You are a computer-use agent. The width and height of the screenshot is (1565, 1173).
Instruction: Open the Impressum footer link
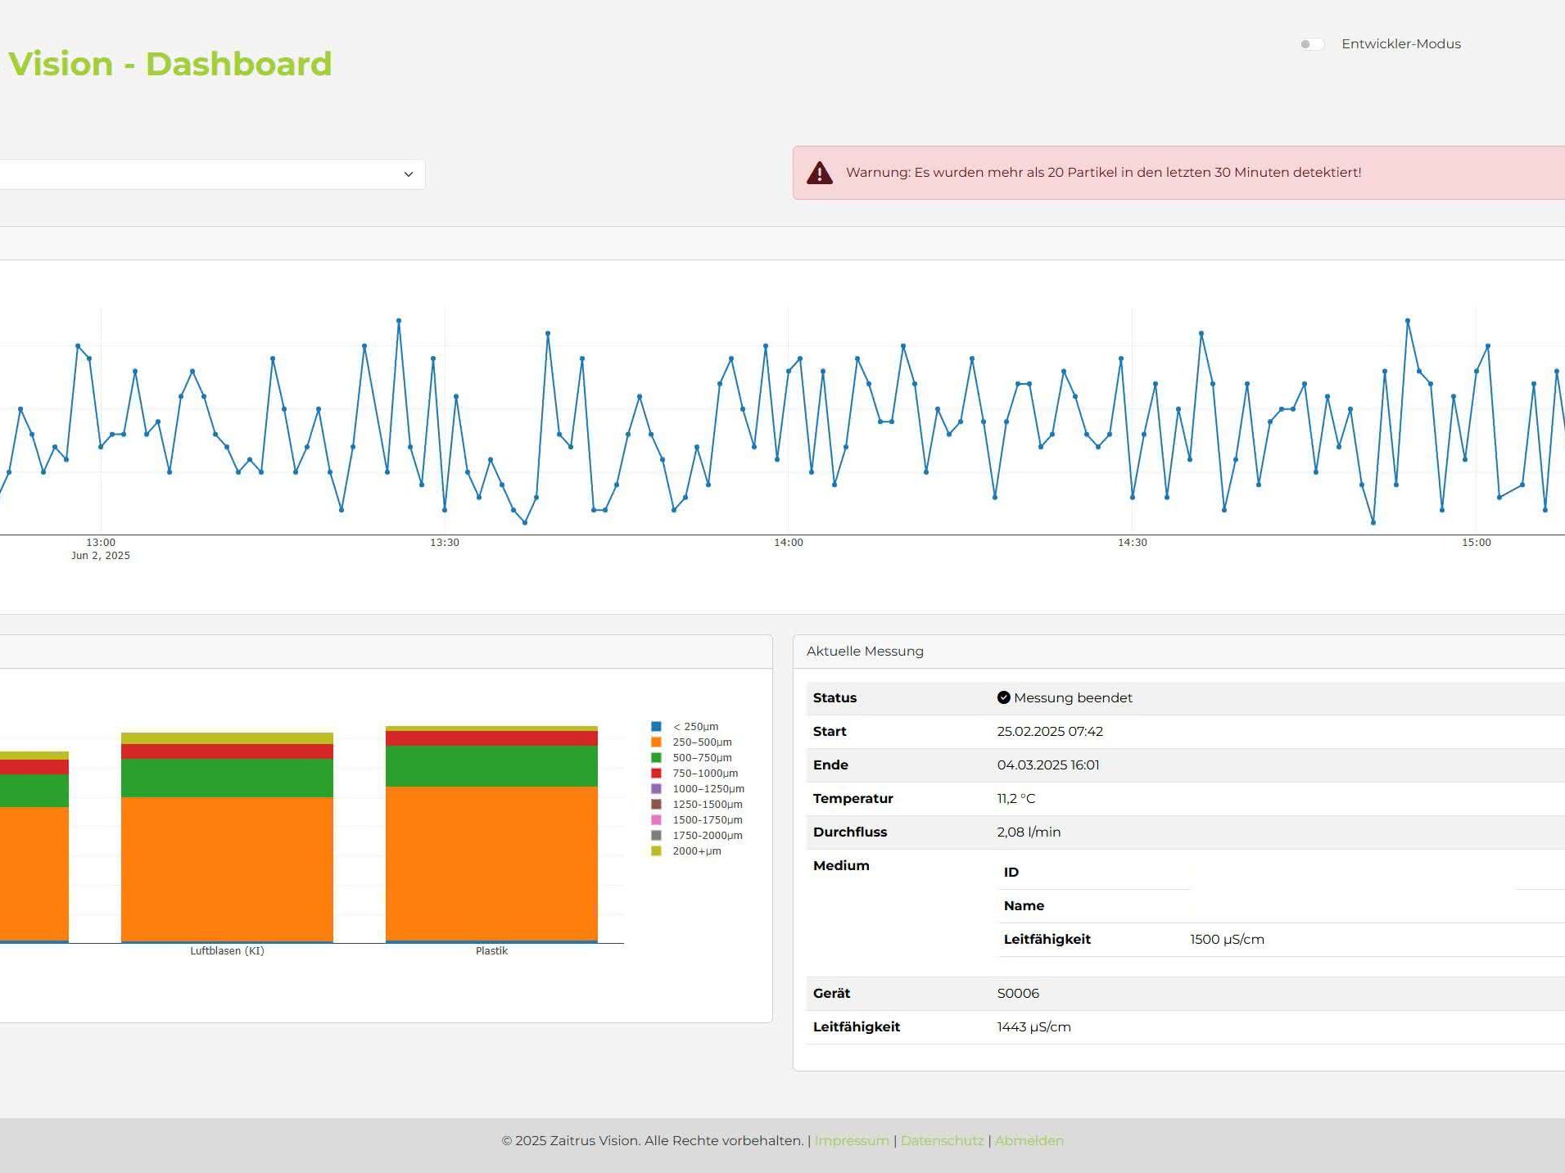point(852,1140)
